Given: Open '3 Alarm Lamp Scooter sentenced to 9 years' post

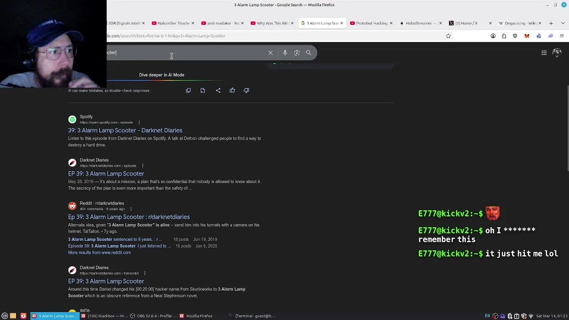Looking at the screenshot, I should 115,239.
